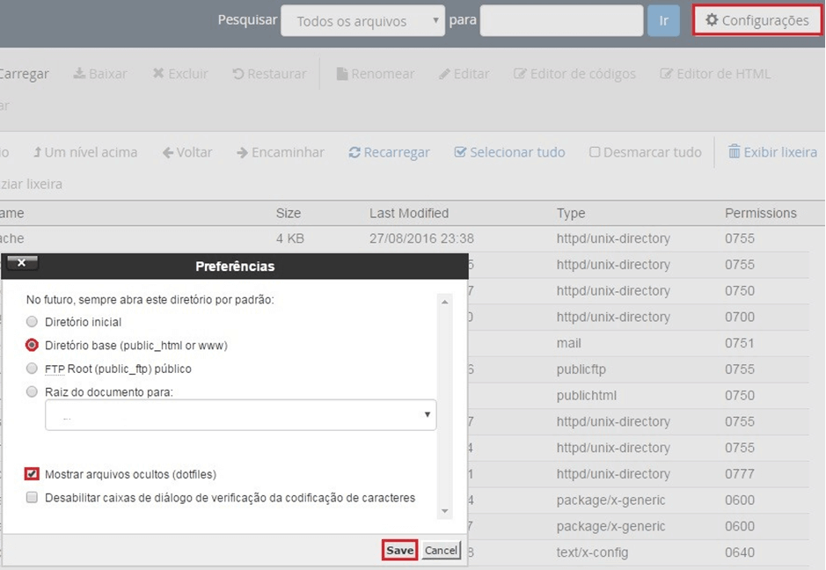Click the publichtml type cell
Screen dimensions: 826x570
tap(587, 396)
